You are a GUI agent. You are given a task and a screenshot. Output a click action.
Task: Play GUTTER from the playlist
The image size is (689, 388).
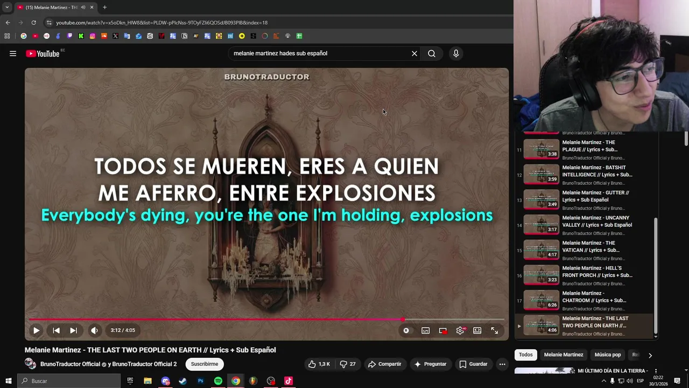click(x=584, y=200)
